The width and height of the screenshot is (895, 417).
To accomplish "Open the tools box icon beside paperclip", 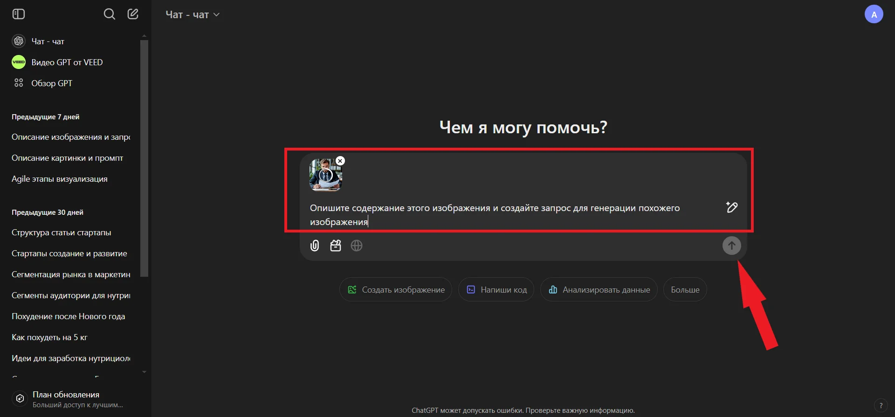I will [336, 246].
